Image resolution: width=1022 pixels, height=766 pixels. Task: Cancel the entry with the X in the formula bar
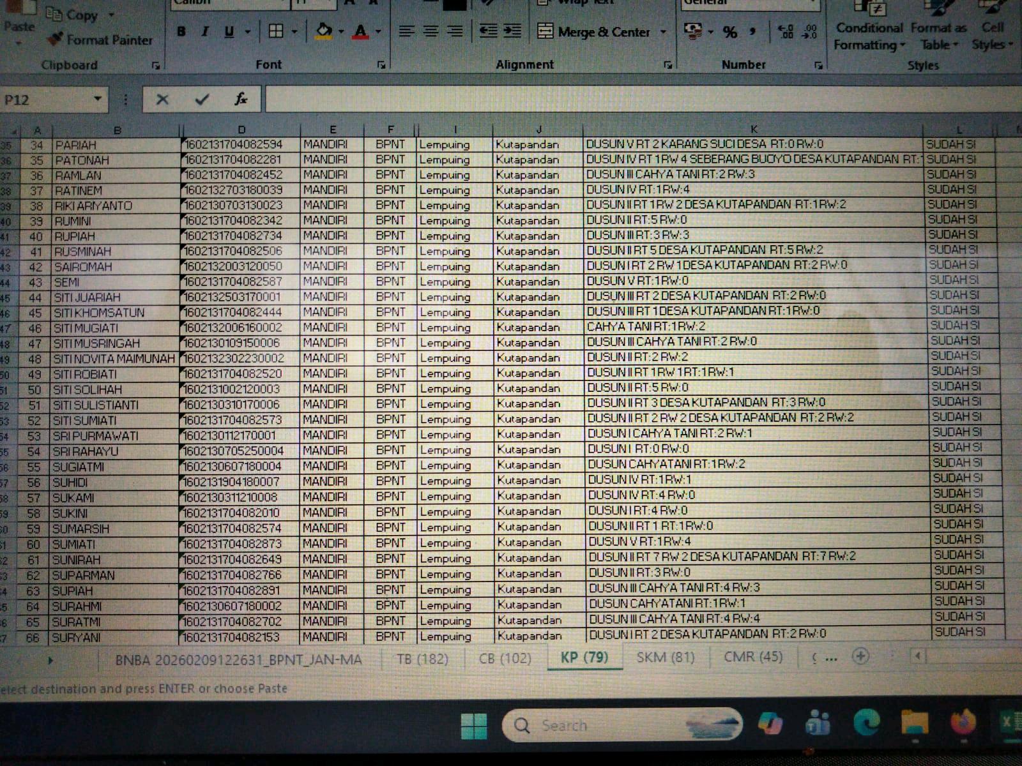point(162,100)
